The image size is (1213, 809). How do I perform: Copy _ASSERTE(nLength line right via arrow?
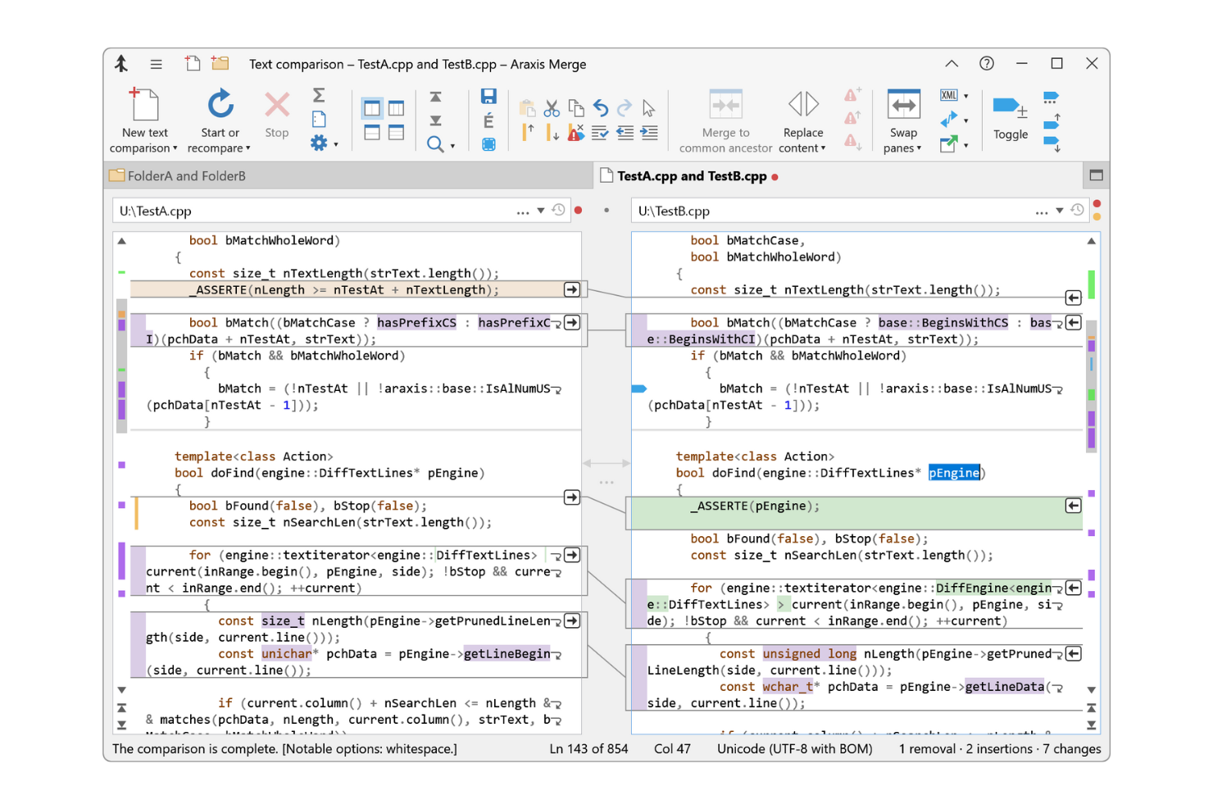click(x=572, y=289)
